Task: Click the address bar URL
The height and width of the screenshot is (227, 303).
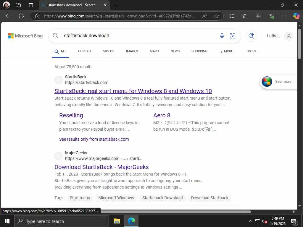Action: point(119,16)
